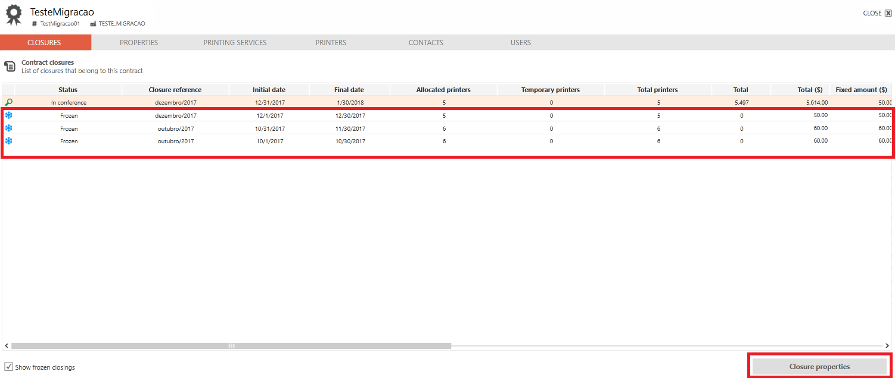Sort by Allocated printers column header

tap(443, 90)
